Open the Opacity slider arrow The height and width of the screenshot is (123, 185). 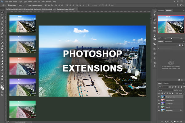pyautogui.click(x=183, y=90)
